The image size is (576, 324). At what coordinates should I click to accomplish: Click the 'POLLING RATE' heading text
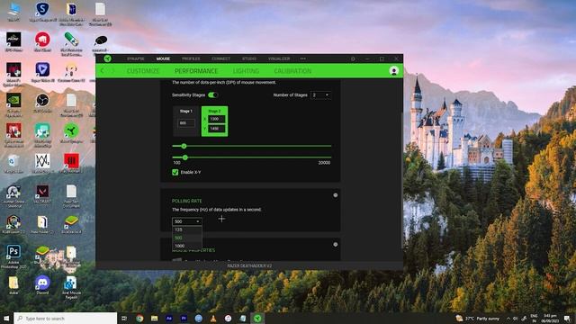pos(187,201)
